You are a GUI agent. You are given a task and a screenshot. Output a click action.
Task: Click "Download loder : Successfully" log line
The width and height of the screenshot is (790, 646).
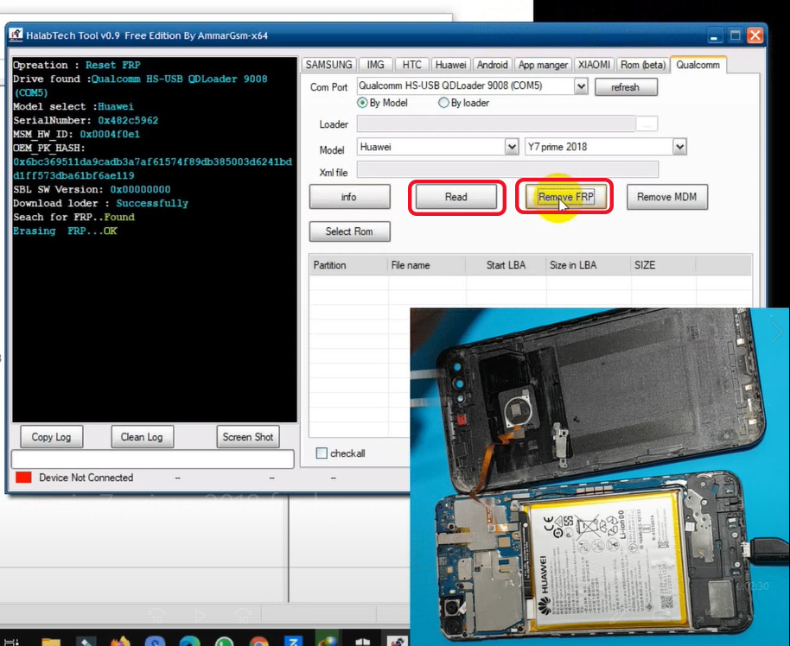(x=101, y=204)
